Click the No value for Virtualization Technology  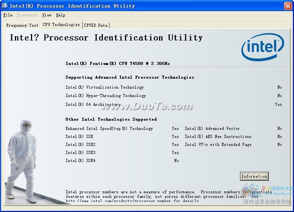pos(279,87)
